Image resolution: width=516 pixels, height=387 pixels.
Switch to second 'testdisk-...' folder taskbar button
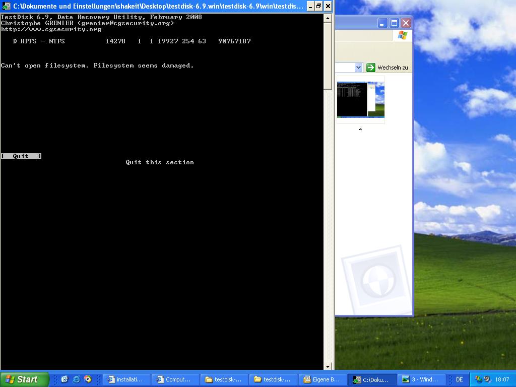pos(274,379)
